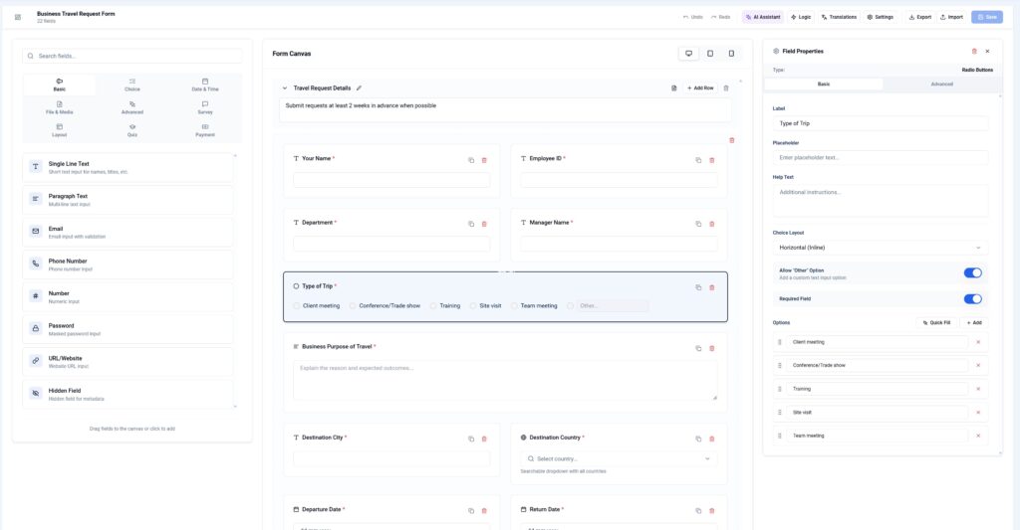Image resolution: width=1020 pixels, height=530 pixels.
Task: Duplicate the Employee ID field
Action: (x=698, y=160)
